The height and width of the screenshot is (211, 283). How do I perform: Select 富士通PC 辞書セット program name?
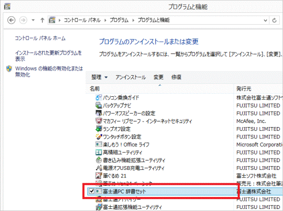124,191
